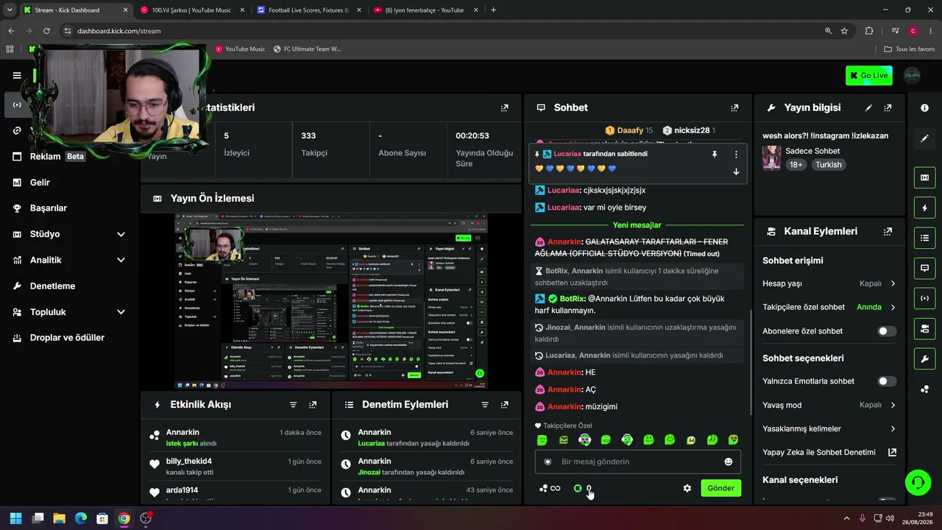Pop out the stream statistics panel
The height and width of the screenshot is (530, 942).
(504, 107)
